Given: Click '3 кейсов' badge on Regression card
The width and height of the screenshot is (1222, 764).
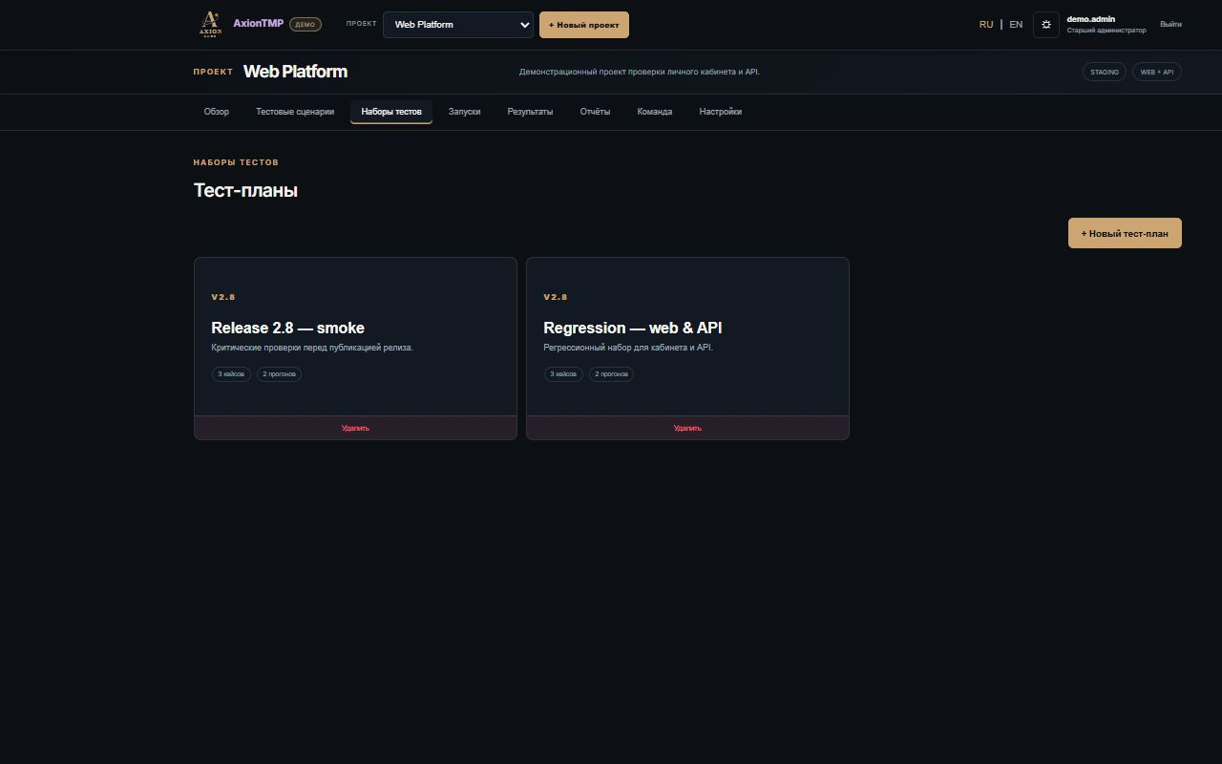Looking at the screenshot, I should (563, 374).
